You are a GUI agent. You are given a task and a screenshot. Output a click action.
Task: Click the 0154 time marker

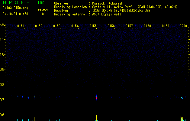(x=75, y=26)
